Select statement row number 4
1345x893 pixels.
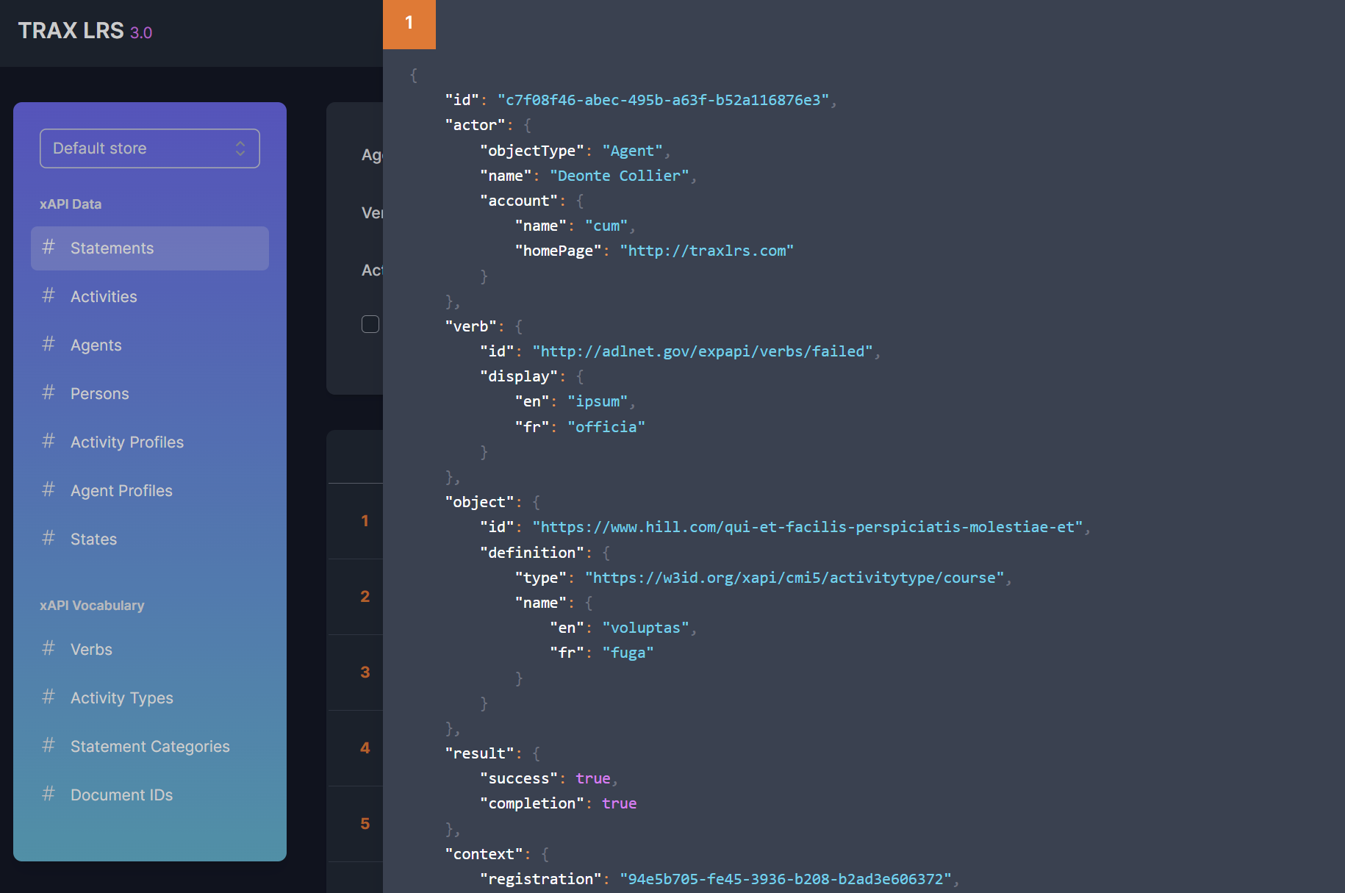[365, 748]
